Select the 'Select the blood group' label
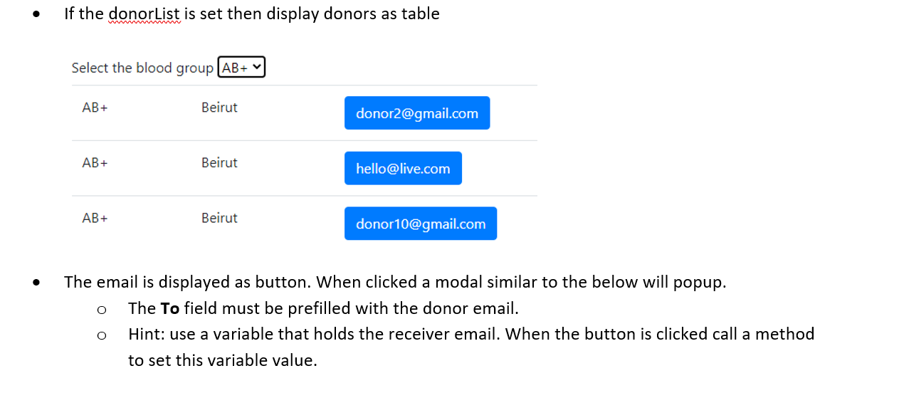This screenshot has height=393, width=899. [142, 68]
